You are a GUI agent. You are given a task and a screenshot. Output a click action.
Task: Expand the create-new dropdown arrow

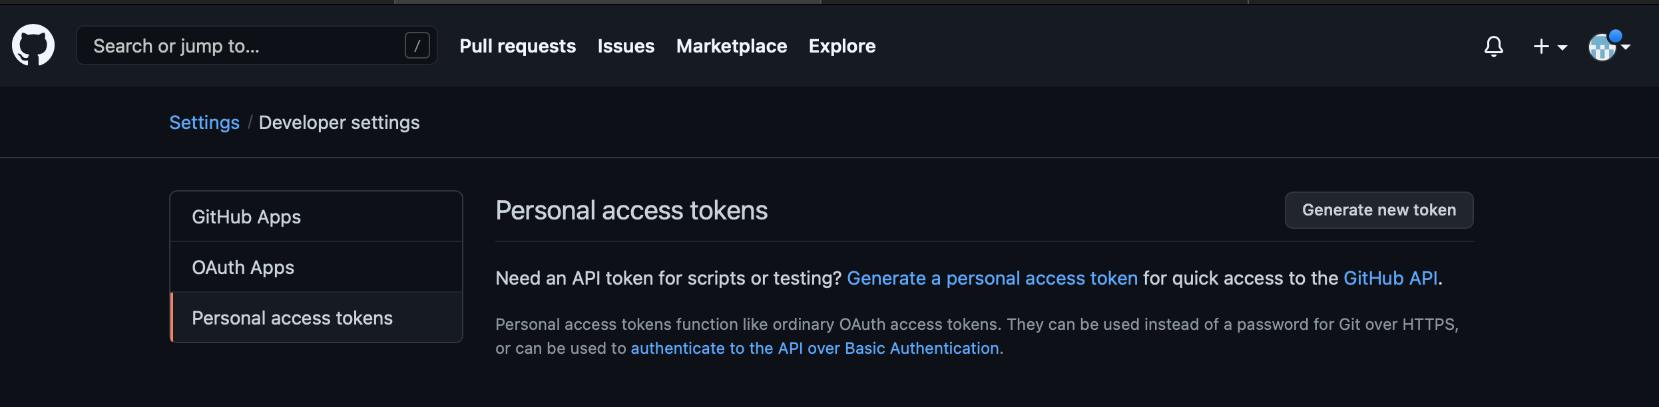tap(1562, 47)
